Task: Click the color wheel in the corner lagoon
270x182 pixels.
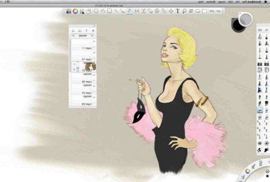Action: (x=247, y=171)
